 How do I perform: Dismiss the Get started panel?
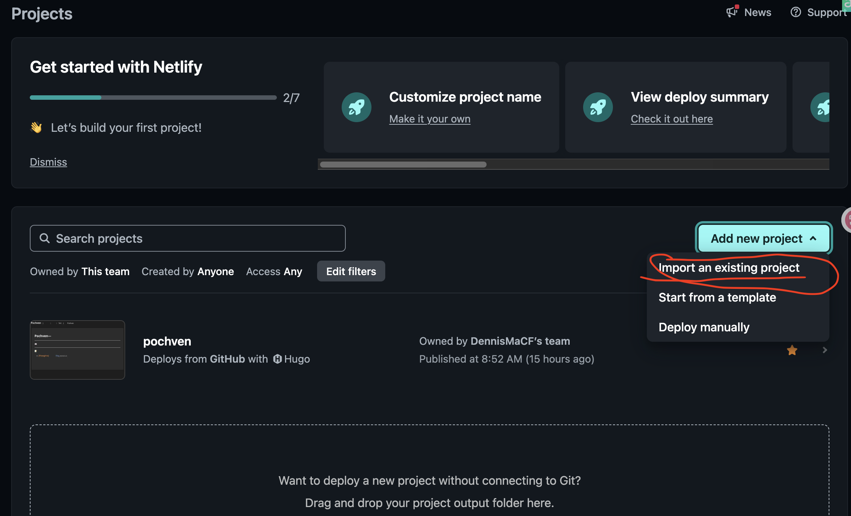click(x=48, y=162)
